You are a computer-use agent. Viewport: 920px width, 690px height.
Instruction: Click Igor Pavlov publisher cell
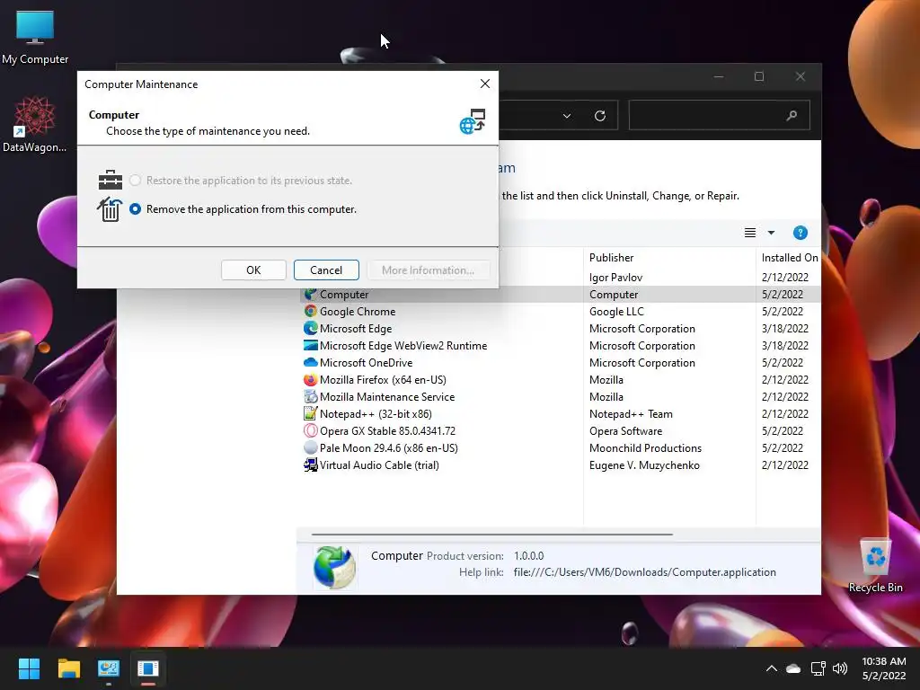(615, 278)
